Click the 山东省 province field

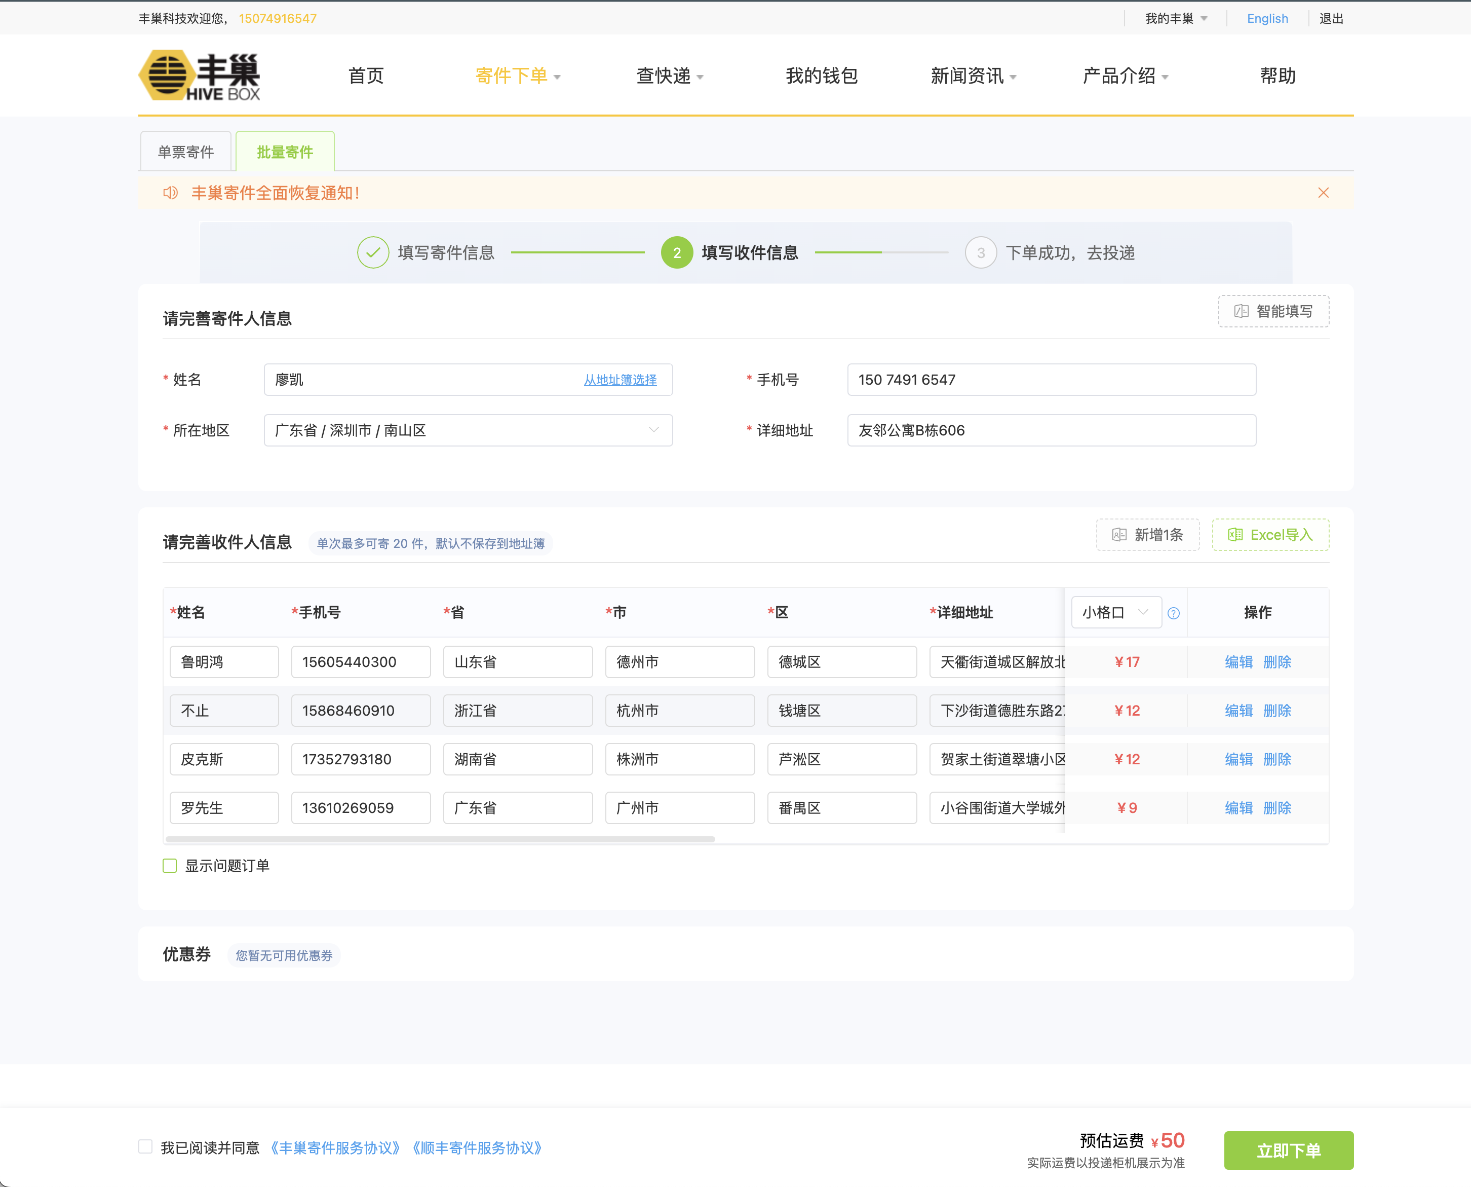coord(517,662)
